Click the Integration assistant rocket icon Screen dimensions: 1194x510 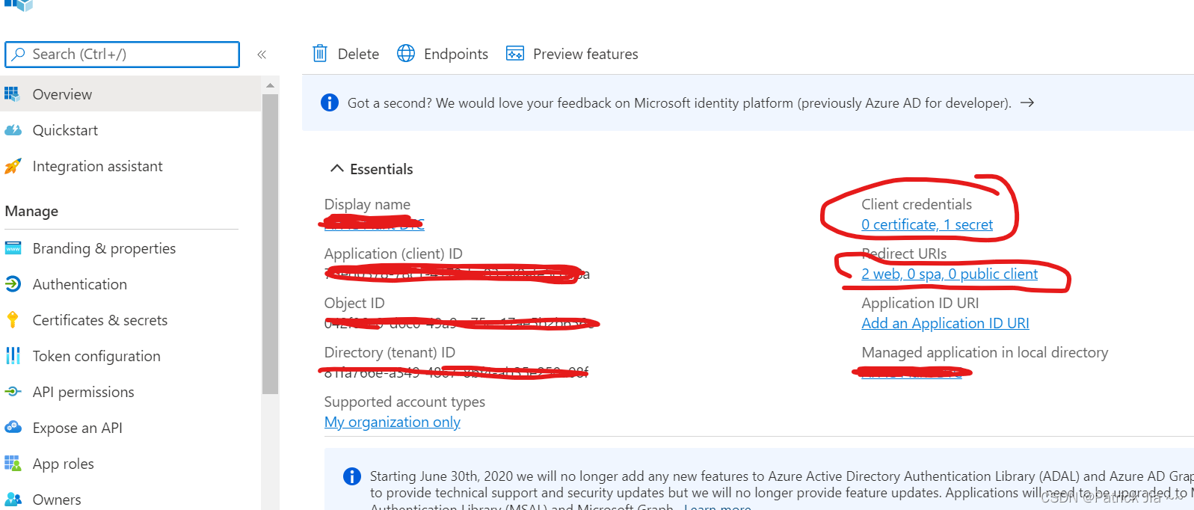tap(13, 166)
